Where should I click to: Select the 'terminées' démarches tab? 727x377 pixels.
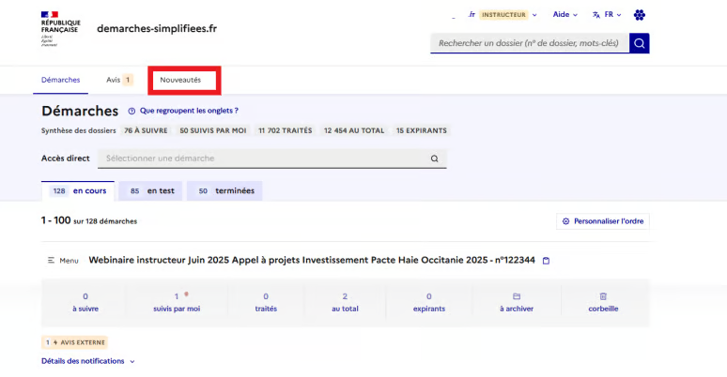[x=224, y=191]
